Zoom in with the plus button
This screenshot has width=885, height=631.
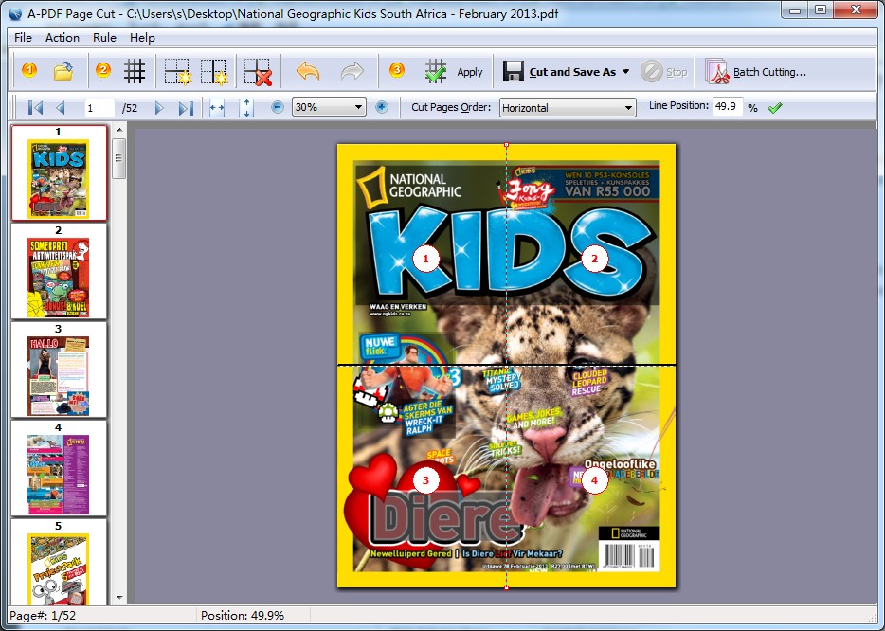[382, 107]
